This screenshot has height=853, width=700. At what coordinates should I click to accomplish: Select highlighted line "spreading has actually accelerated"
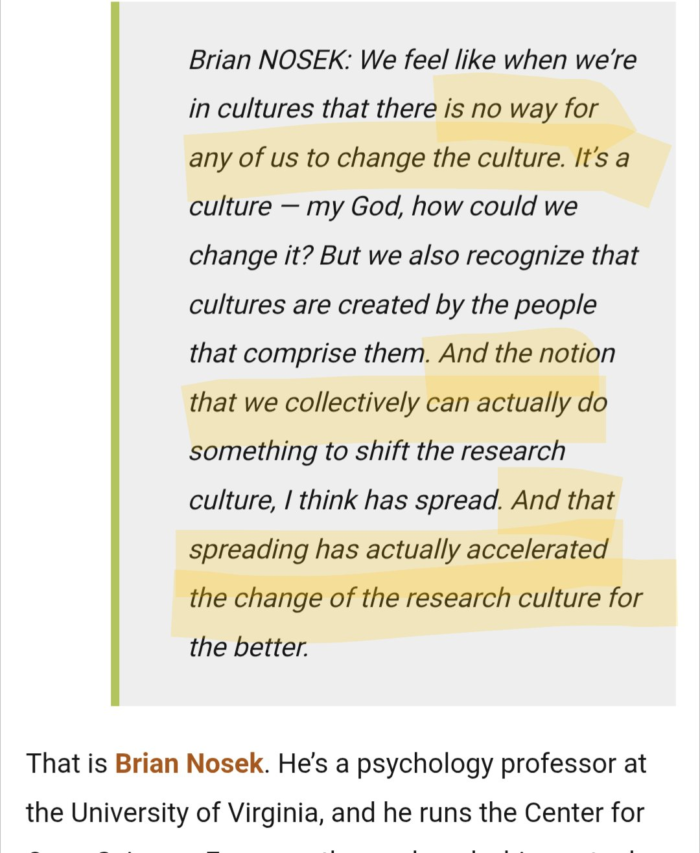pos(398,550)
